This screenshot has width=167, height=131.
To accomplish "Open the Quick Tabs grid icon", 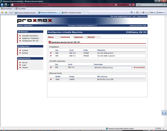I will tap(11, 13).
